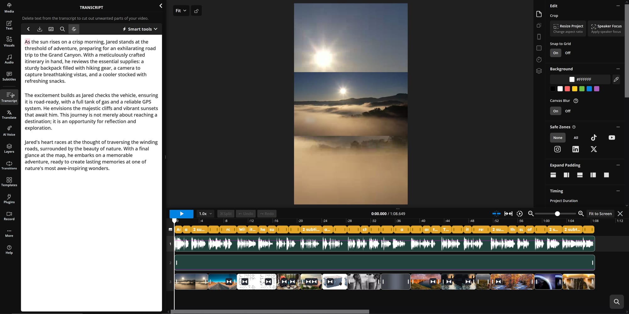Toggle the strikethrough icon in transcript toolbar
This screenshot has height=314, width=629.
coord(74,29)
